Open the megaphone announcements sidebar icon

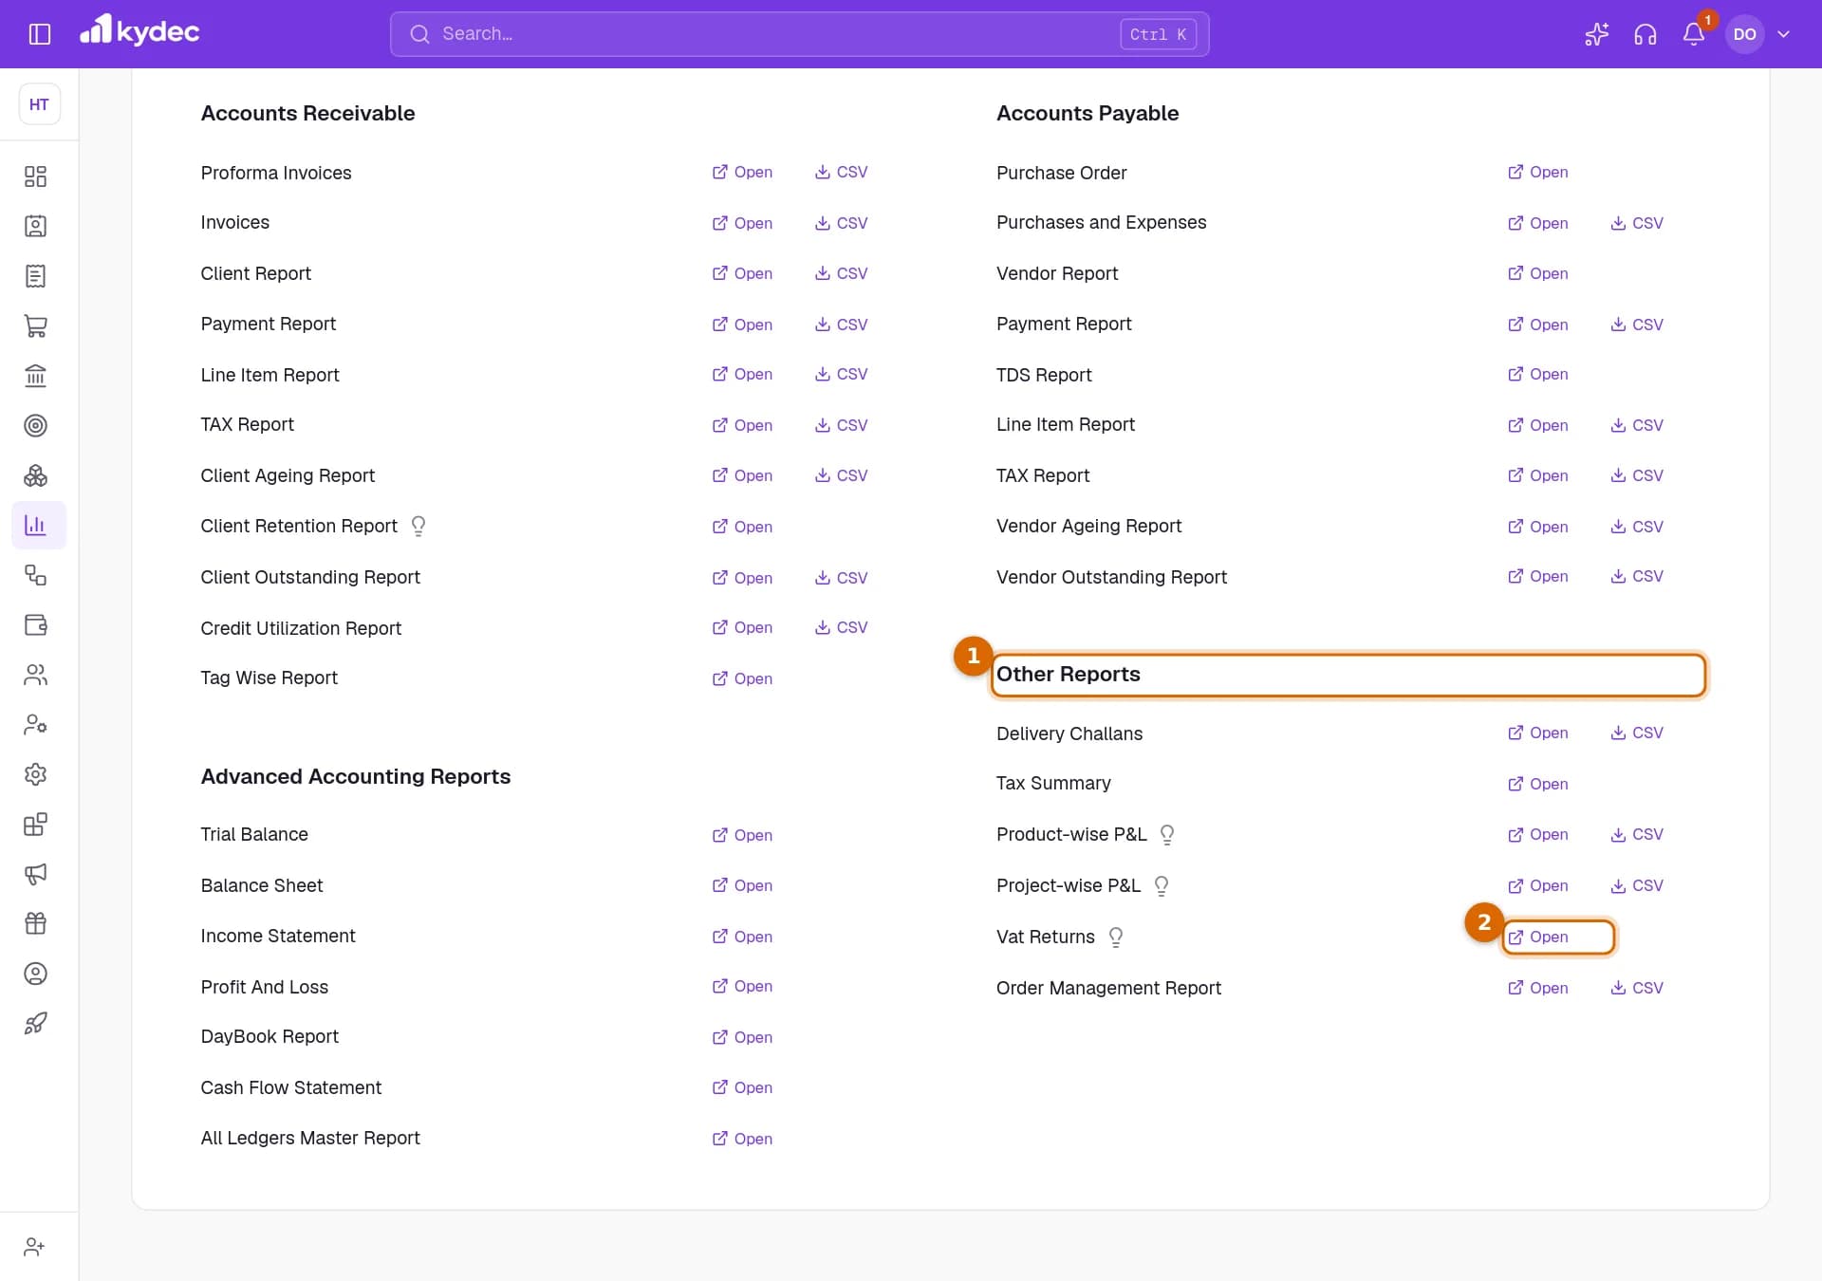(x=35, y=874)
